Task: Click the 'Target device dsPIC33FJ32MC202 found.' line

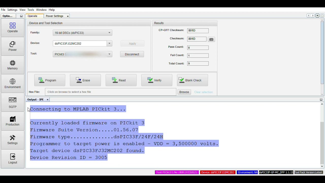Action: [x=87, y=151]
